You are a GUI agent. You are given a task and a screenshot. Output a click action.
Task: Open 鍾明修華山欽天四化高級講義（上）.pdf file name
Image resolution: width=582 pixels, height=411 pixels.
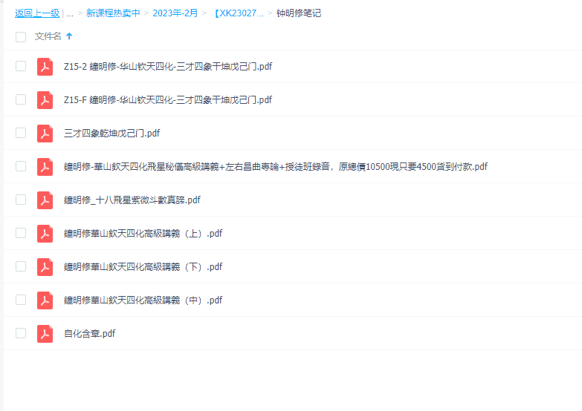click(x=143, y=234)
